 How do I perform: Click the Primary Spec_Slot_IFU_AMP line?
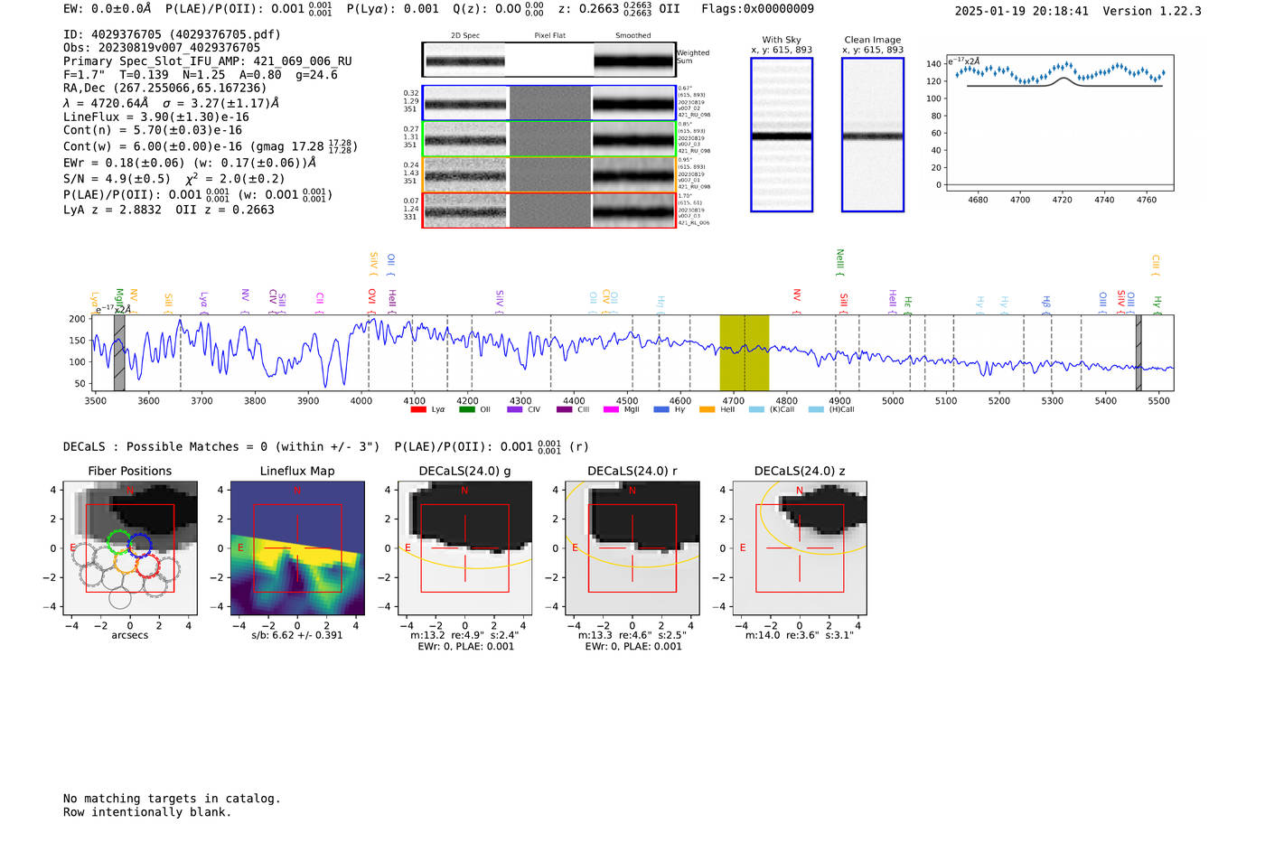coord(208,61)
